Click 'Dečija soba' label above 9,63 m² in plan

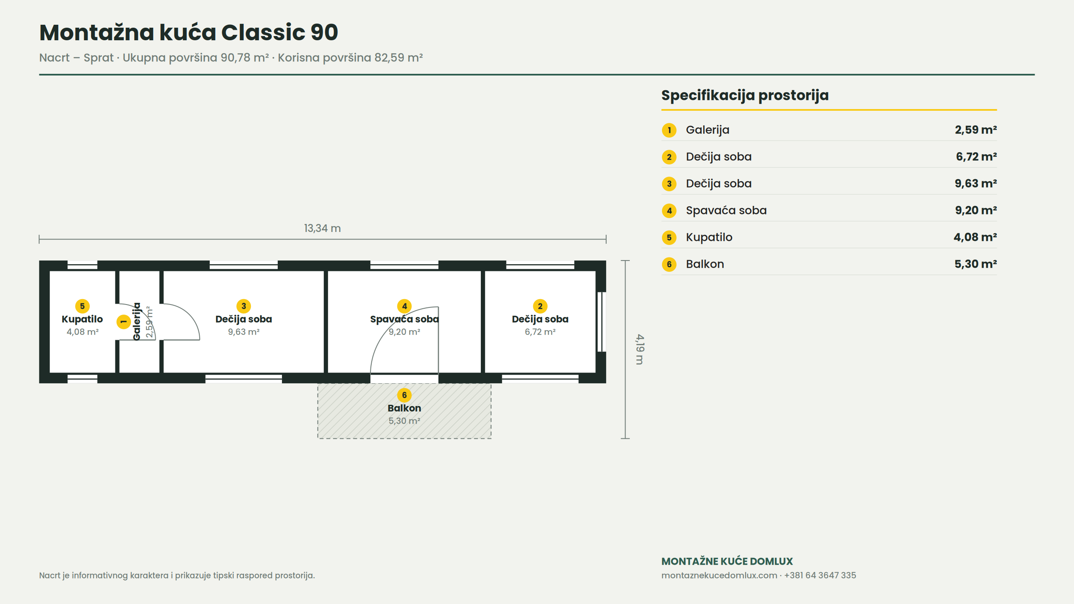[x=244, y=319]
